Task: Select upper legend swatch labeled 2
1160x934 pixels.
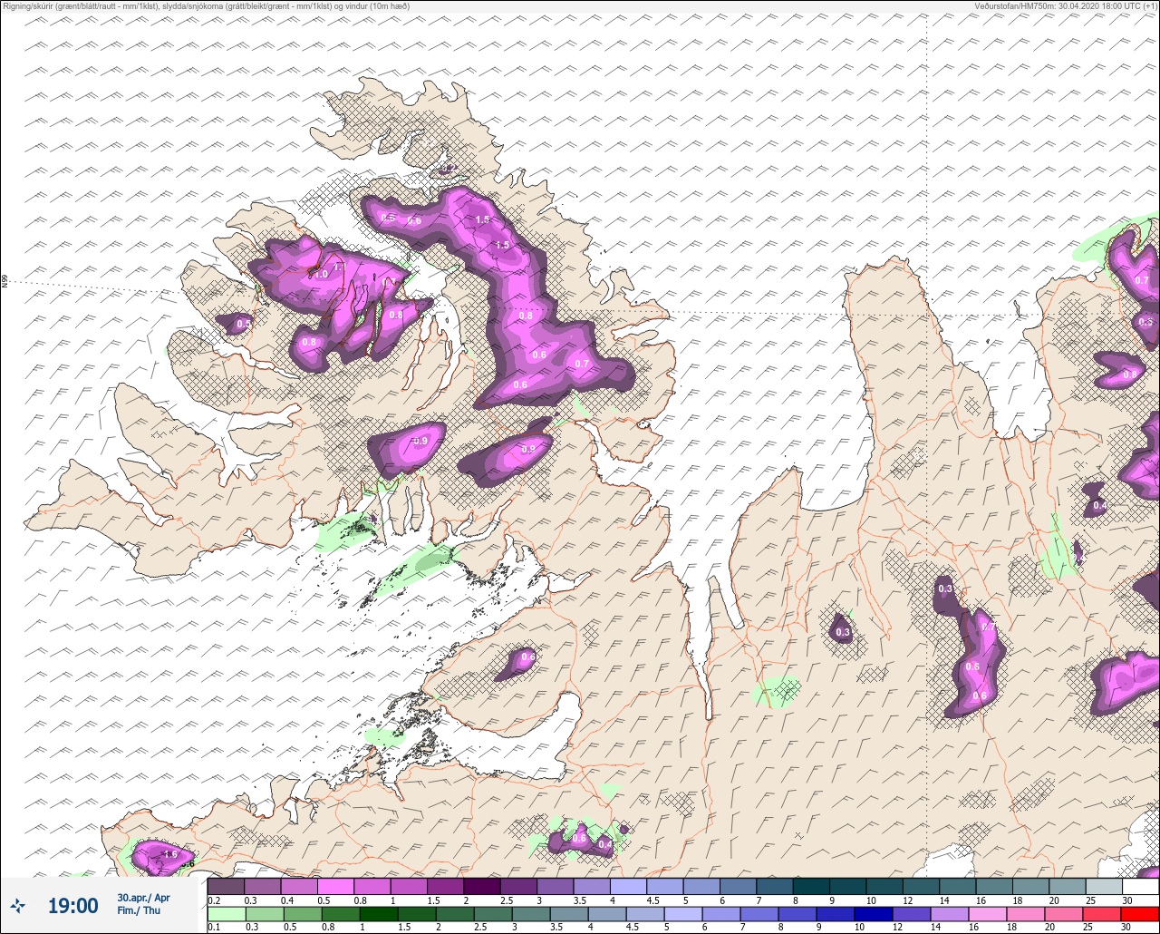Action: [x=481, y=886]
